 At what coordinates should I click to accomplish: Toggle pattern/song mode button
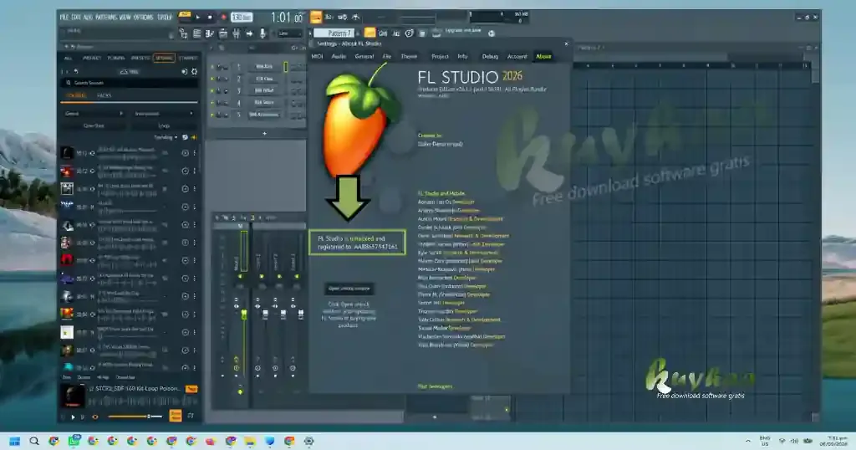(185, 15)
